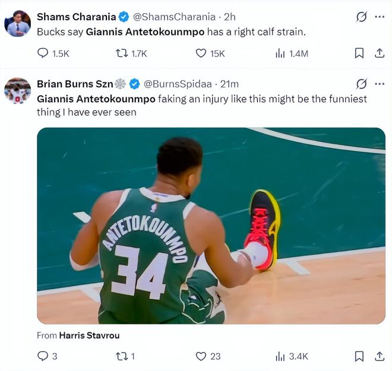
Task: Bookmark the Shams Charania tweet
Action: tap(359, 53)
